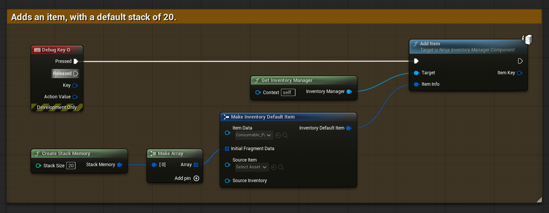Click the Inventory Default Item output pin

coord(348,128)
